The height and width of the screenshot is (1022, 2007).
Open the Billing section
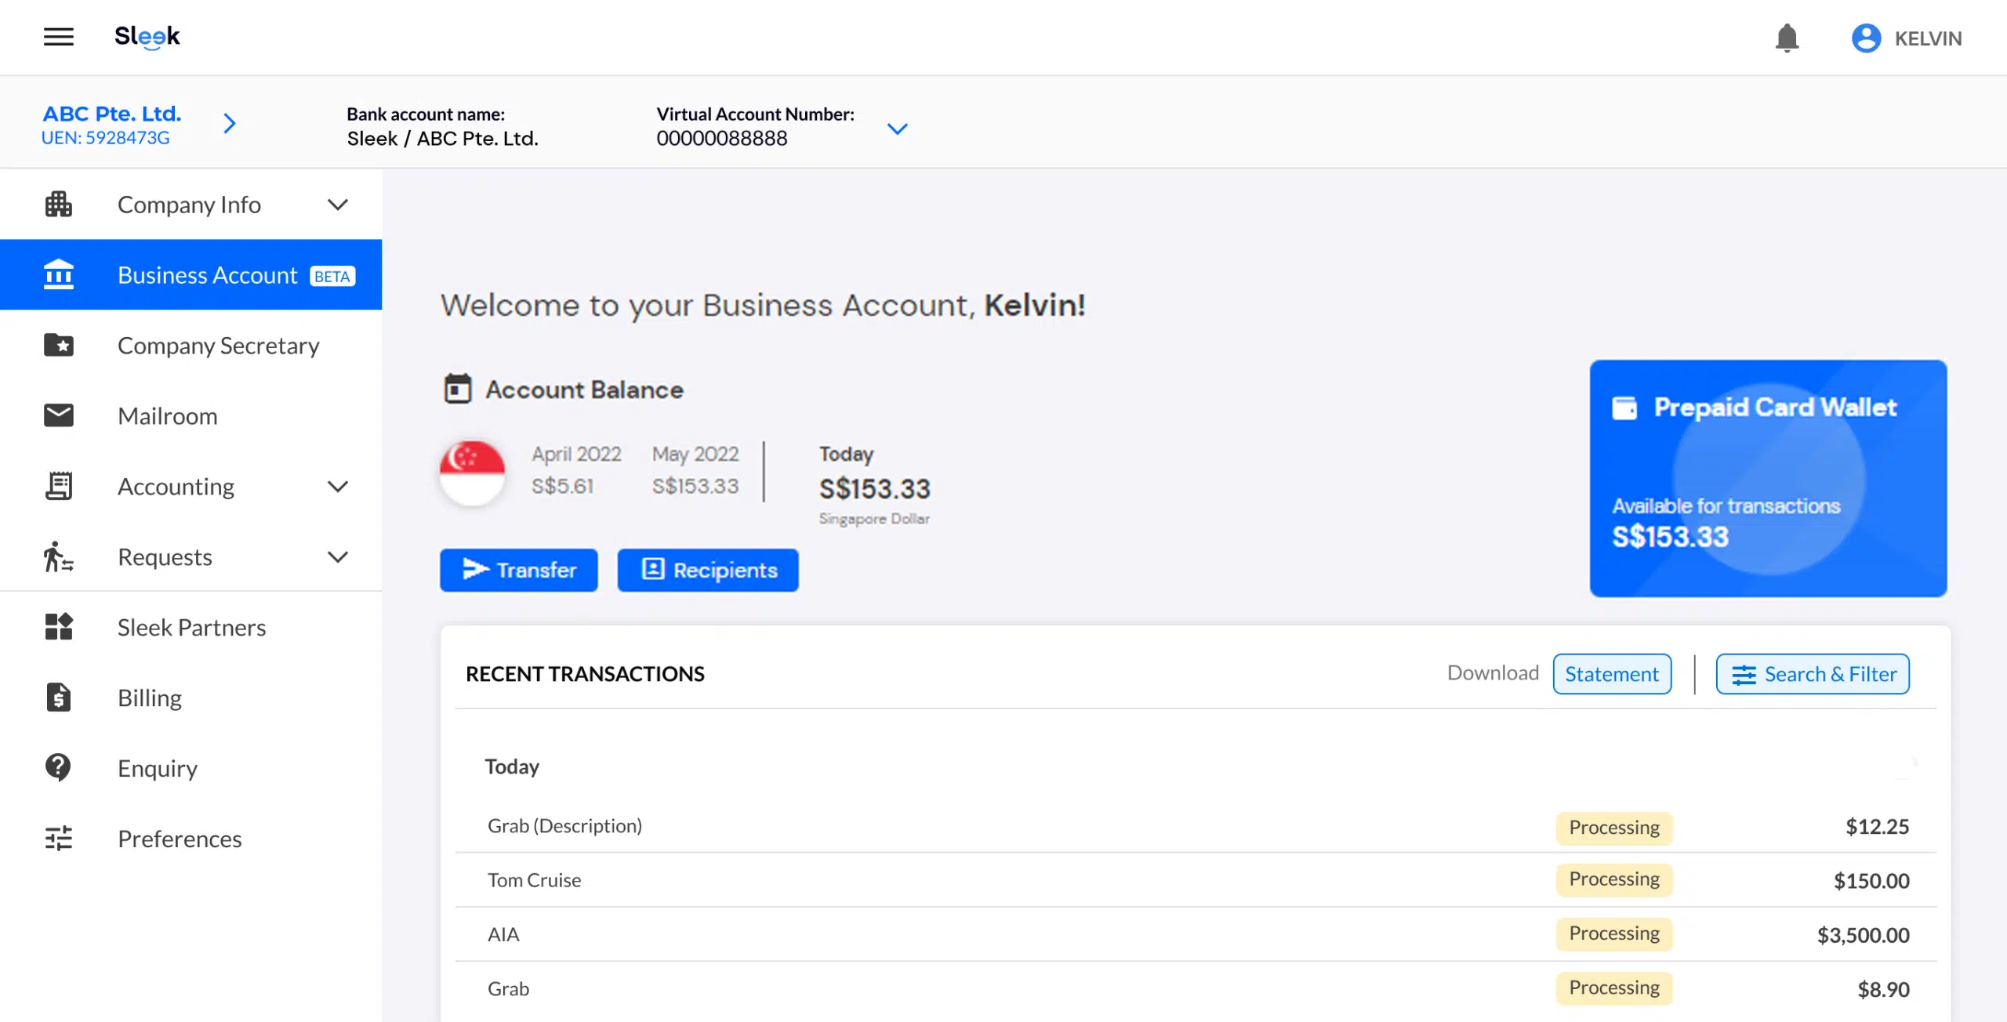[x=149, y=696]
